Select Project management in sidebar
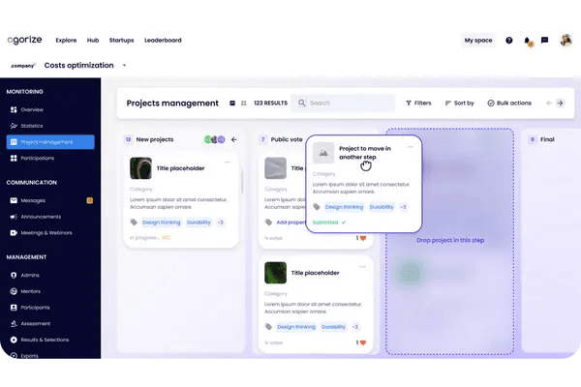The width and height of the screenshot is (581, 387). point(50,142)
